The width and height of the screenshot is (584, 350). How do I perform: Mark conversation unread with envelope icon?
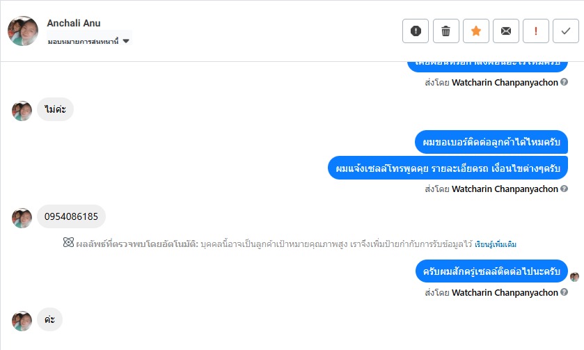pyautogui.click(x=506, y=31)
